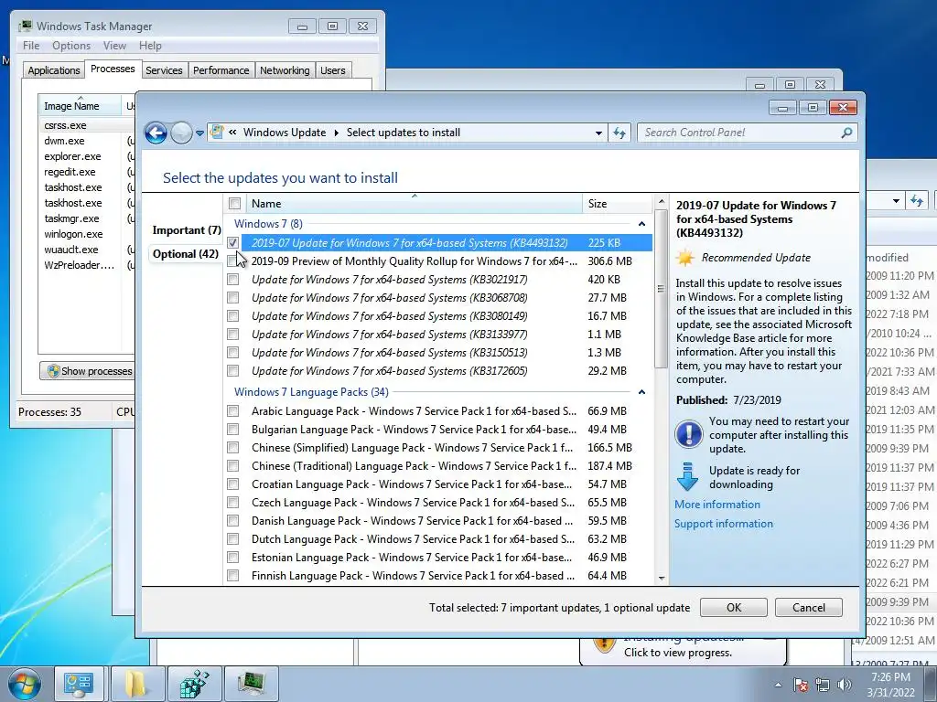Image resolution: width=937 pixels, height=702 pixels.
Task: Check the KB3068708 update checkbox
Action: 233,297
